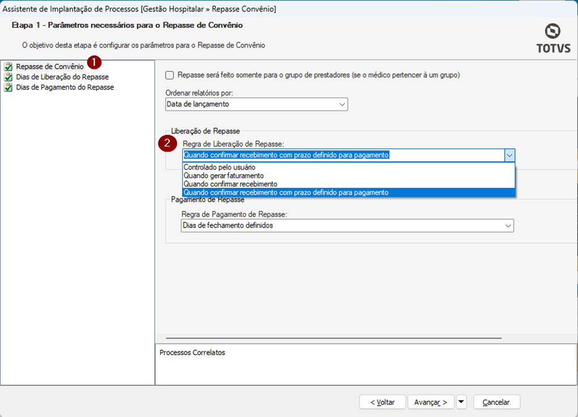Click the red number 1 marker badge
The image size is (578, 417).
(95, 61)
